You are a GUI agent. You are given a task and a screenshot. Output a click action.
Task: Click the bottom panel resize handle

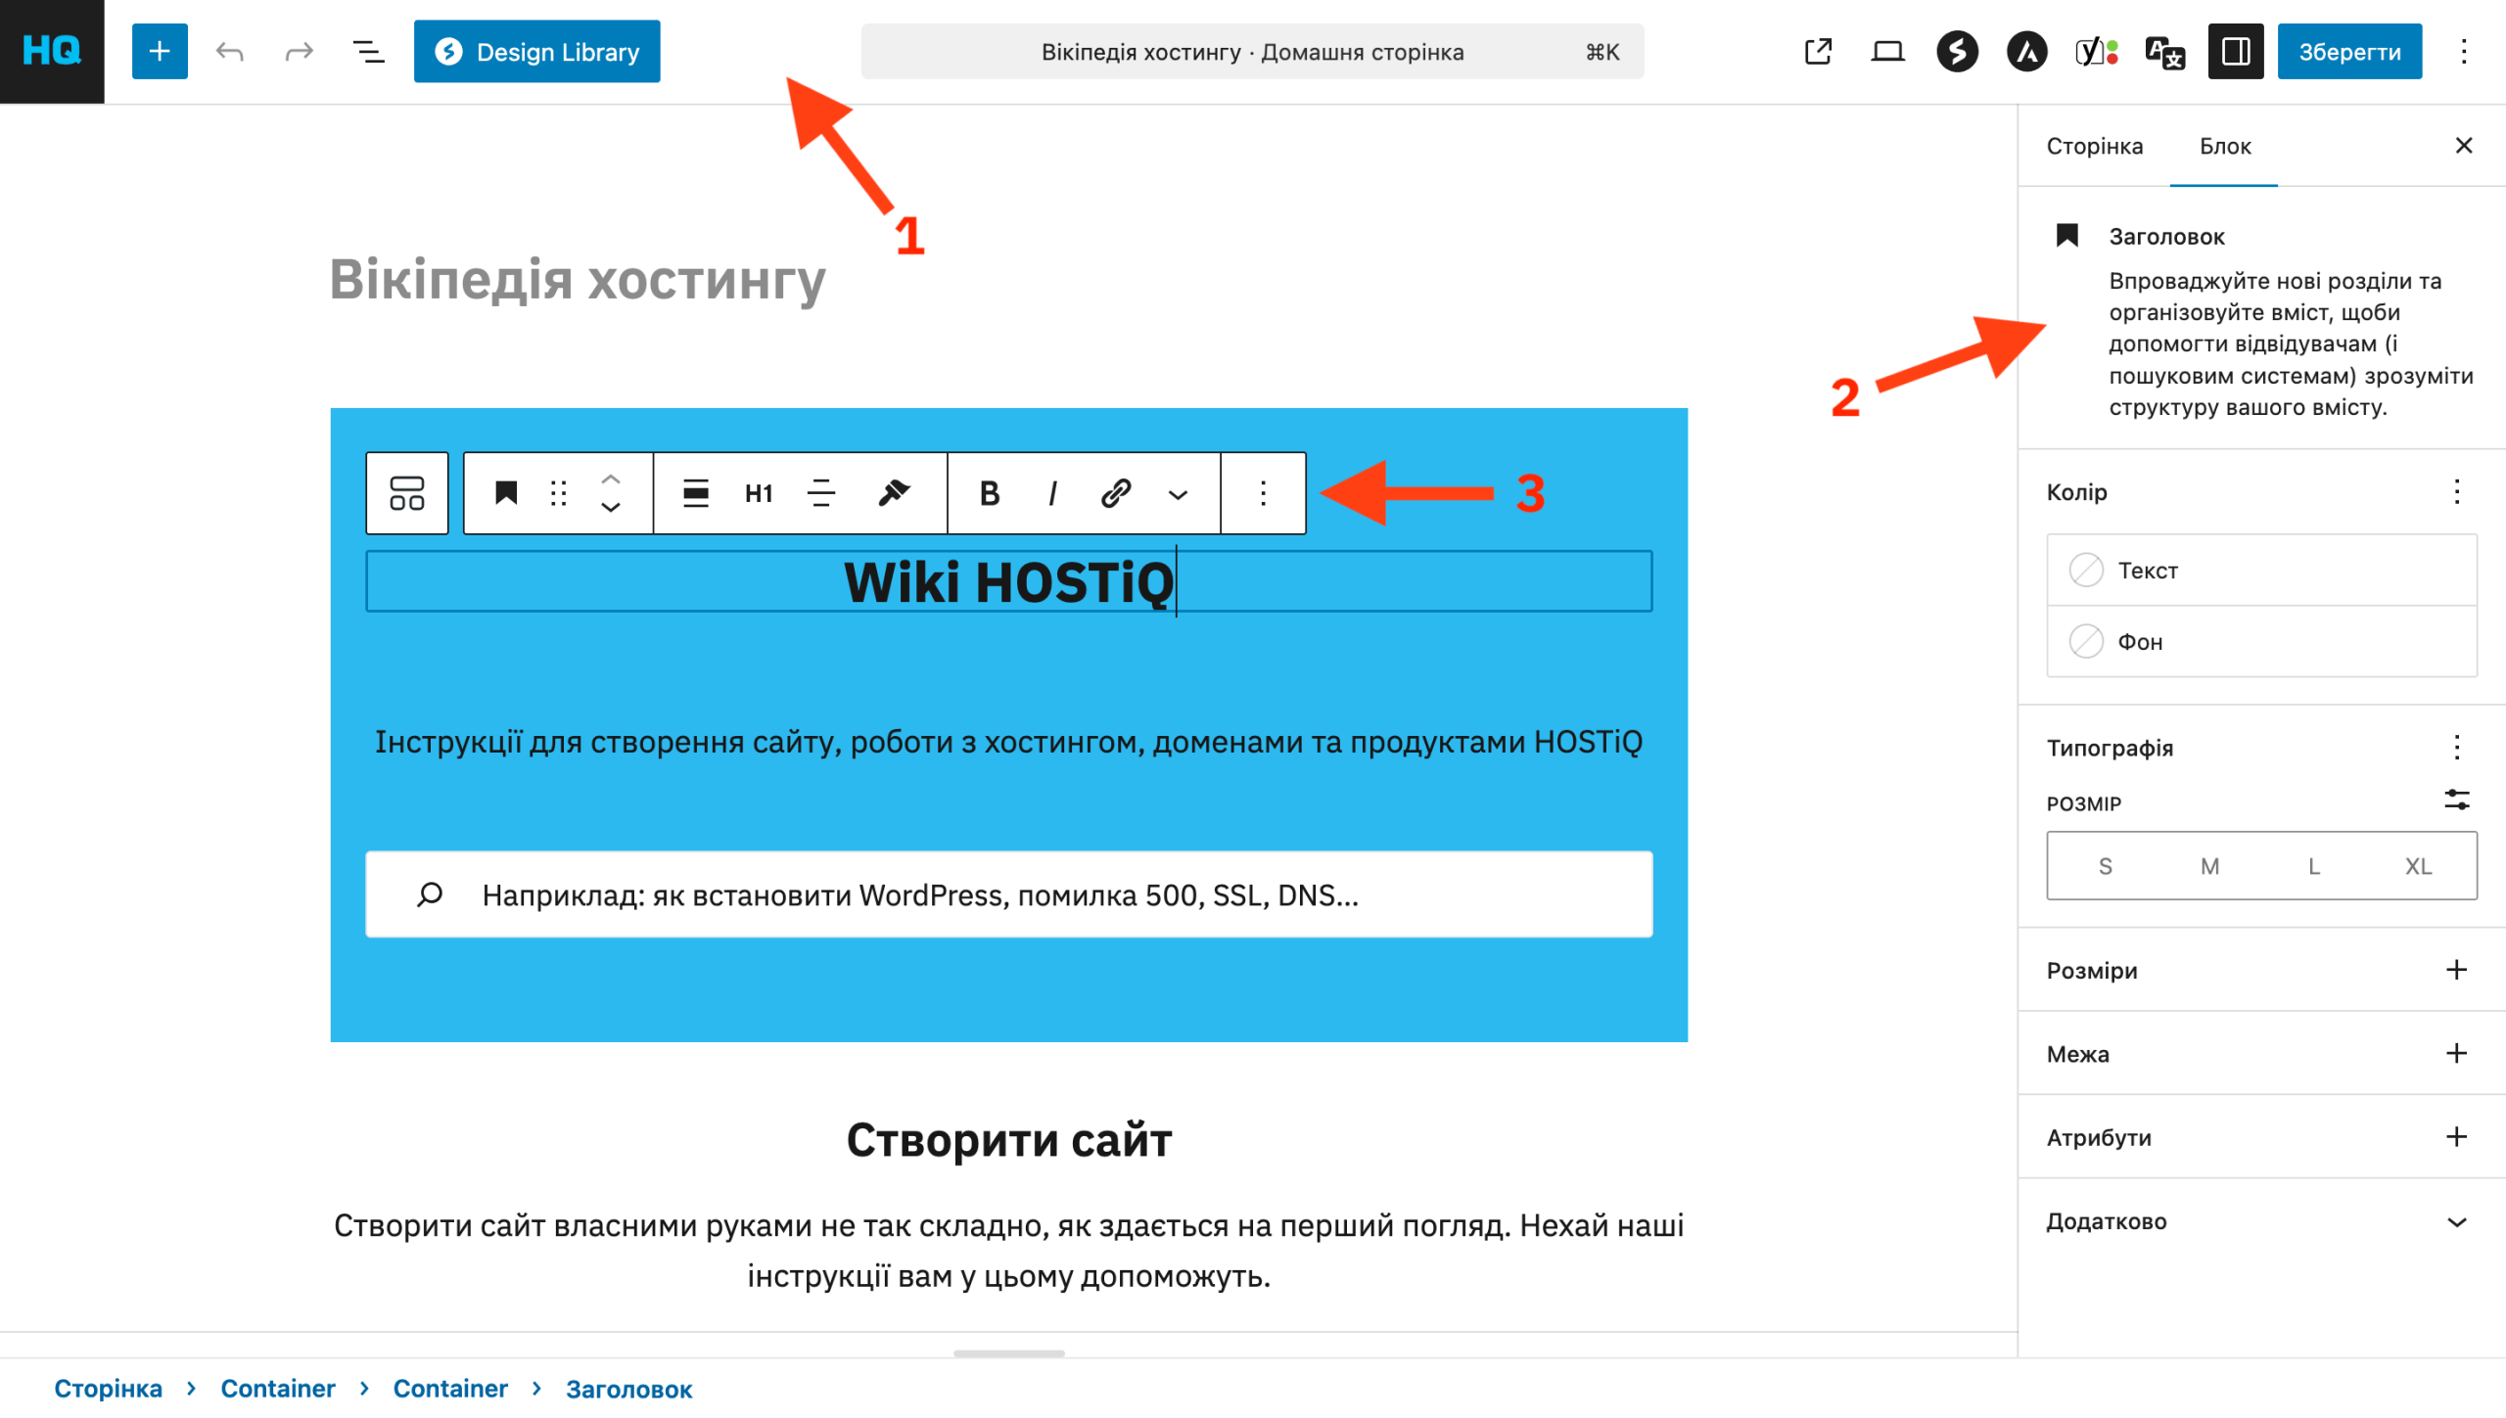tap(1008, 1353)
